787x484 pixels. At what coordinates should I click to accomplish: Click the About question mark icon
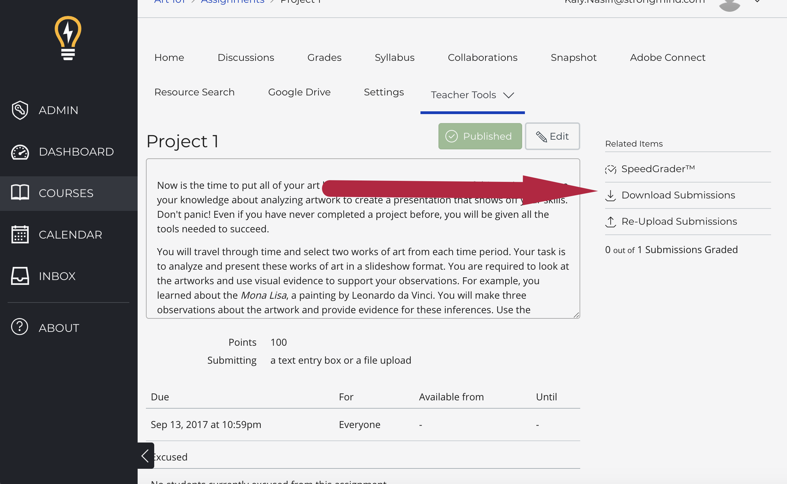20,327
